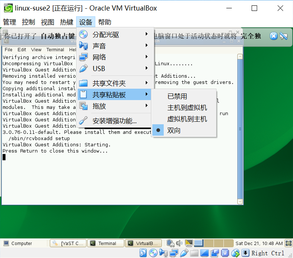Viewport: 293px width, 258px height.
Task: Click the guest network manager tray icon
Action: [170, 243]
